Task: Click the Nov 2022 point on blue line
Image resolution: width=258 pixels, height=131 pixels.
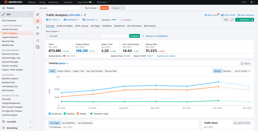Action: click(x=219, y=82)
